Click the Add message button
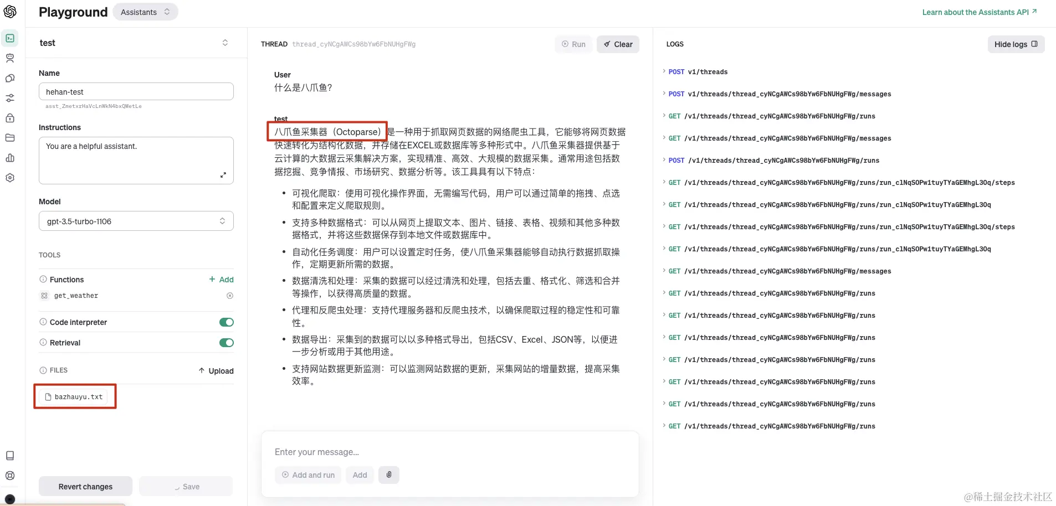1056x506 pixels. 360,475
